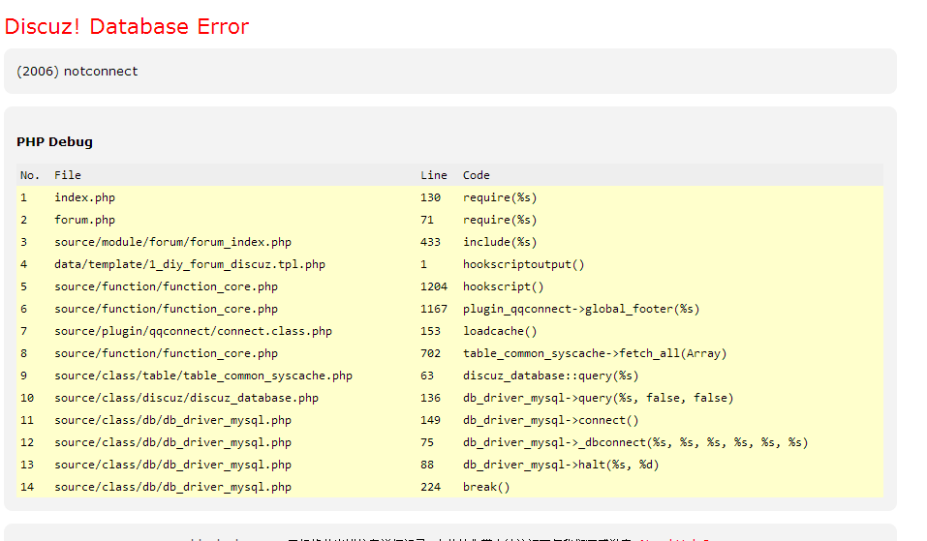927x541 pixels.
Task: Click line number 153
Action: (430, 331)
